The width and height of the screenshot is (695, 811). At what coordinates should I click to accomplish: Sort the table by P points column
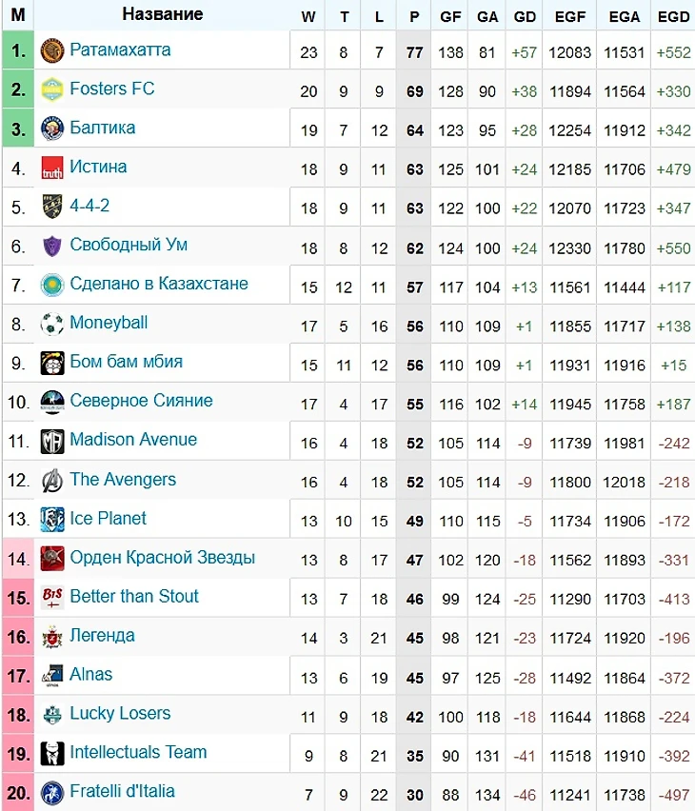[x=414, y=16]
